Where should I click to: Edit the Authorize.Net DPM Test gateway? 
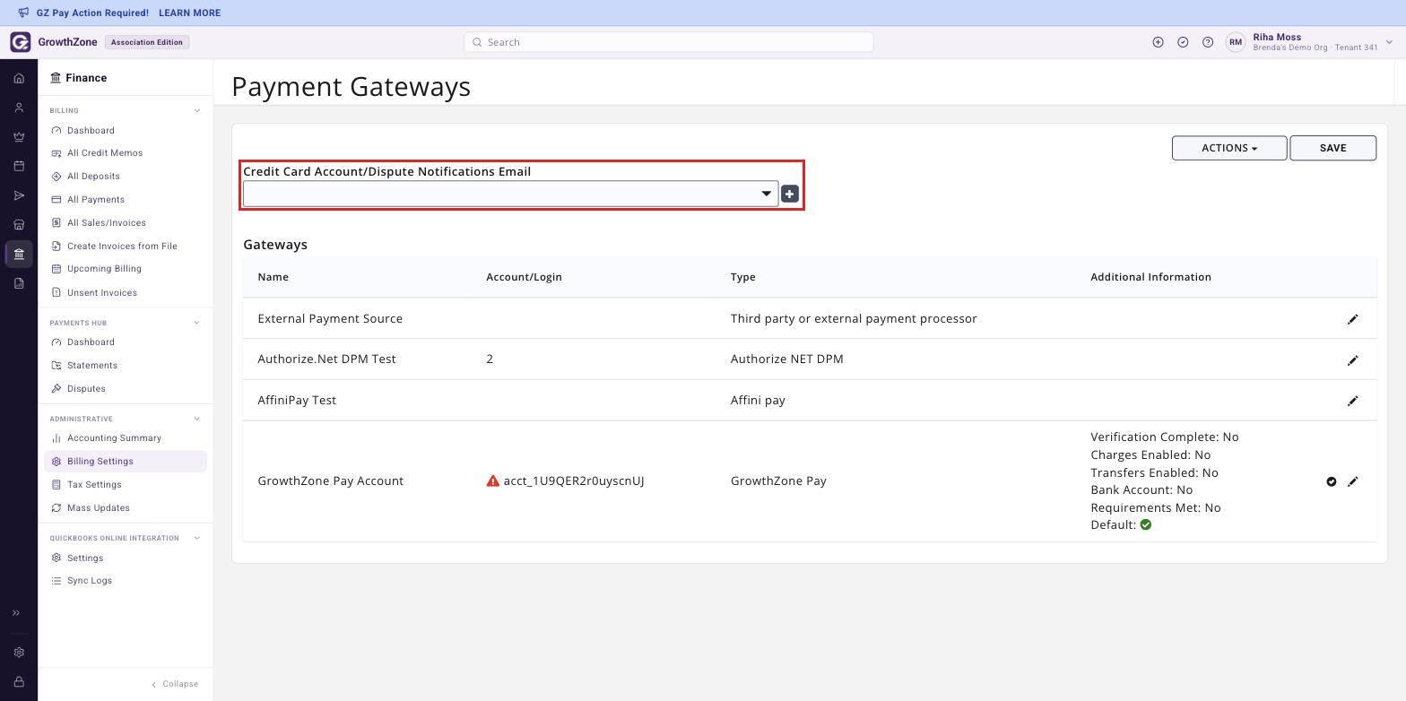coord(1353,360)
